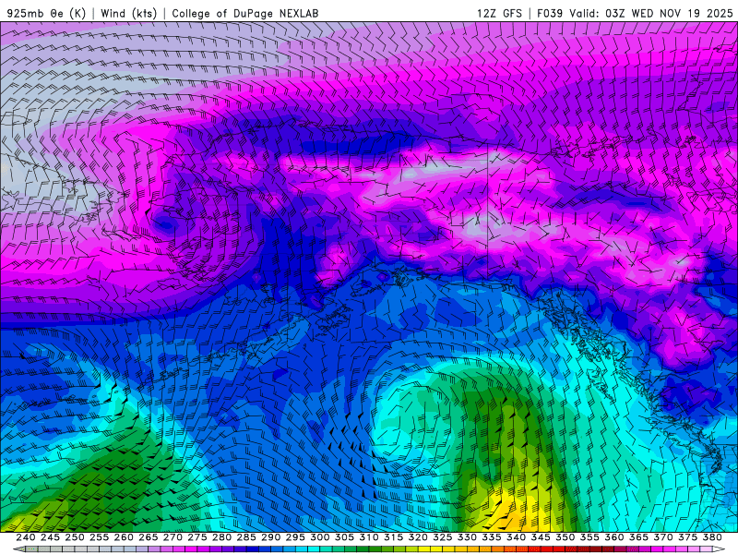The width and height of the screenshot is (738, 554).
Task: Click the 250 value on the color scale
Action: tap(75, 537)
